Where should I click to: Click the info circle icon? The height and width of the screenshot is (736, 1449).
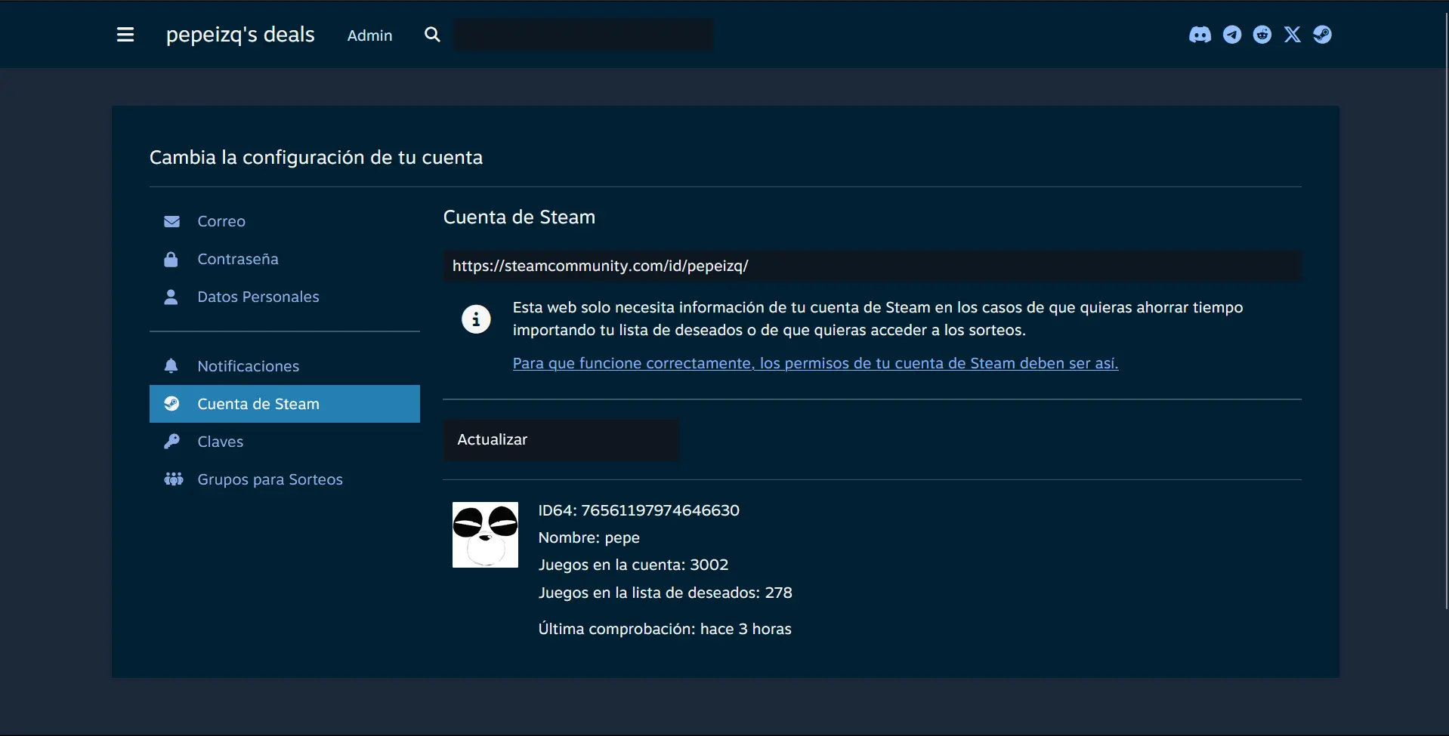point(476,319)
